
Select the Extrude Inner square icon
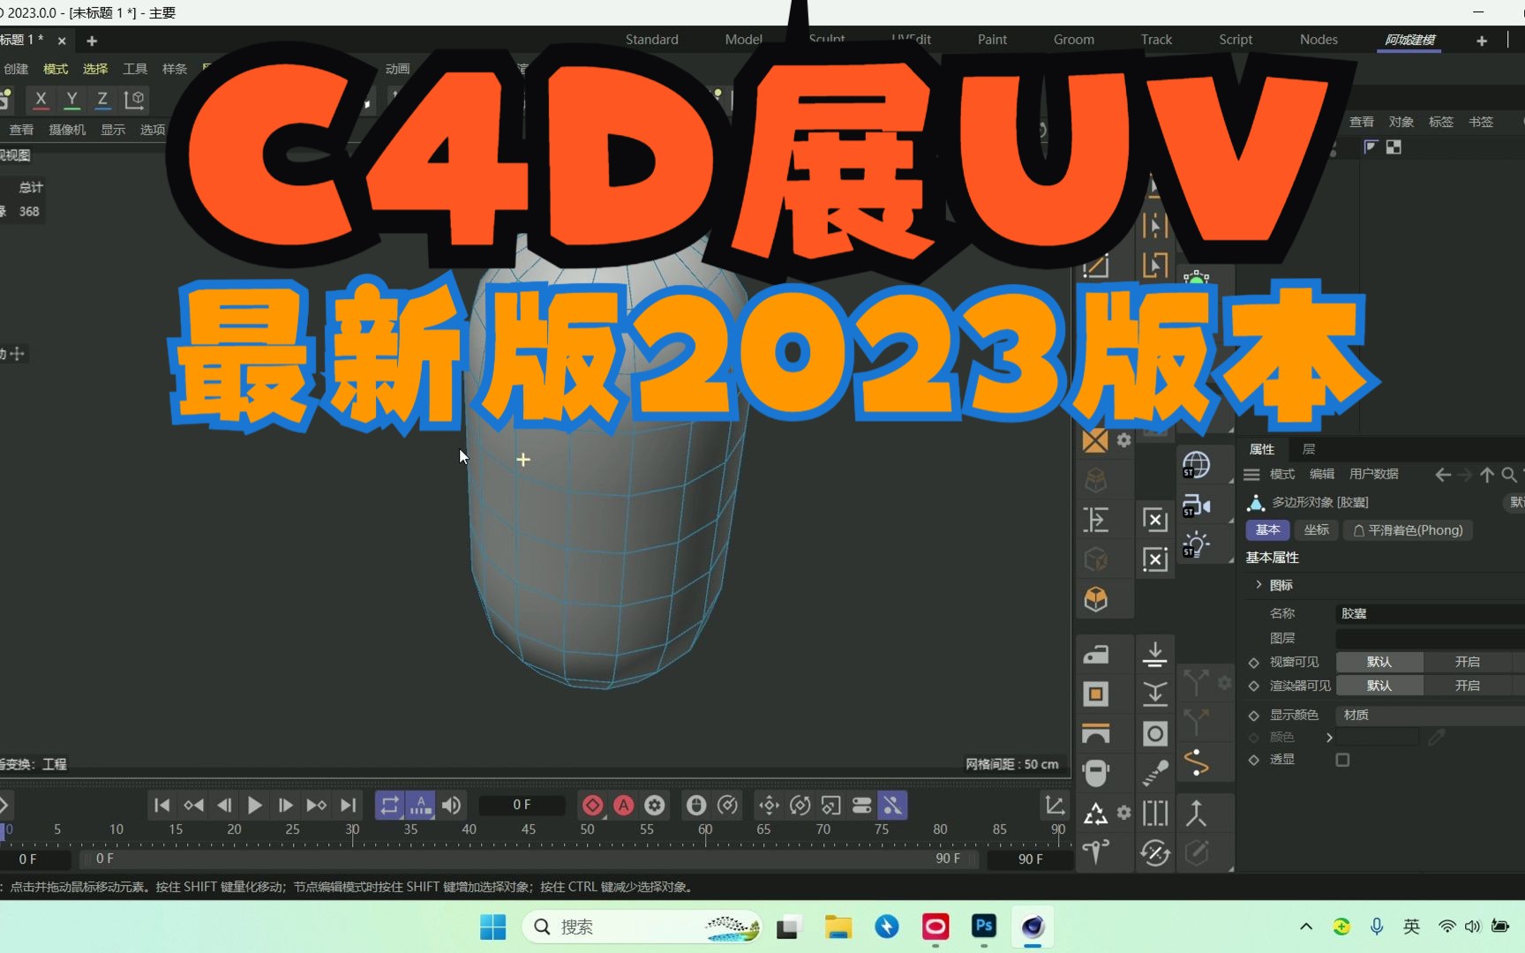[x=1096, y=694]
